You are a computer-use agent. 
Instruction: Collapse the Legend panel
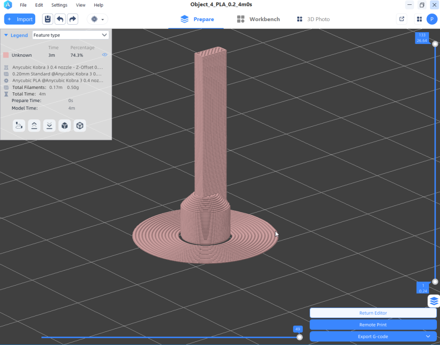click(6, 35)
